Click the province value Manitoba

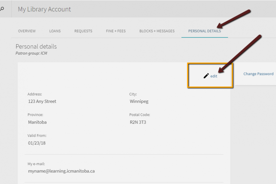pos(37,122)
